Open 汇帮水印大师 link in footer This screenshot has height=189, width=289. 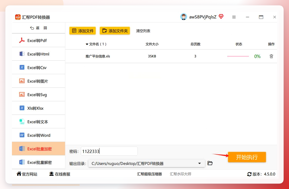[181, 174]
